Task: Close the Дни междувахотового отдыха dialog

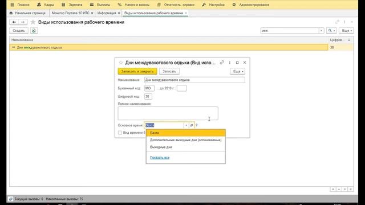Action: click(x=245, y=63)
